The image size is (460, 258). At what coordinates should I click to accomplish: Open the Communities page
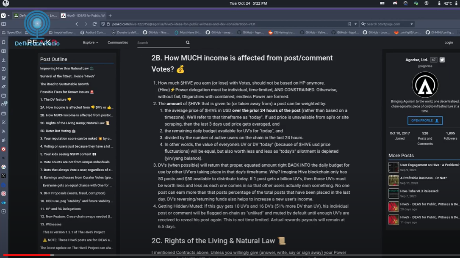118,42
